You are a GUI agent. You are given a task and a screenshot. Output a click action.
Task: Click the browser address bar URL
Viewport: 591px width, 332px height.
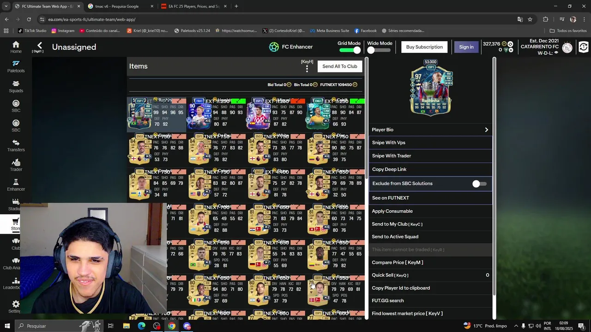92,19
